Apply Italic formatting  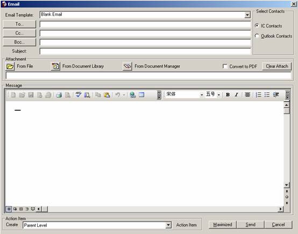coord(236,95)
